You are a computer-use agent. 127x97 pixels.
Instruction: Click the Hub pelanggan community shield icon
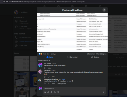pos(16,21)
